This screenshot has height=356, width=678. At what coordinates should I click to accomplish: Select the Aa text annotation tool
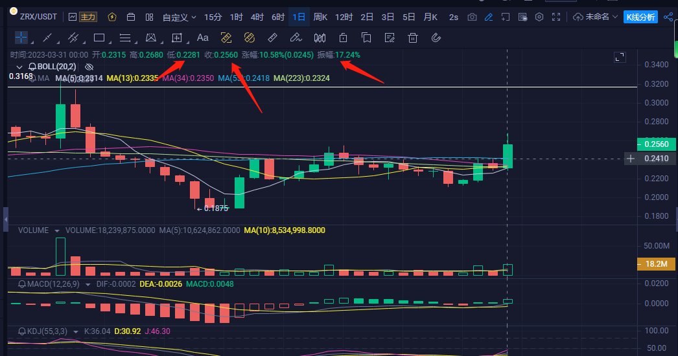(202, 38)
